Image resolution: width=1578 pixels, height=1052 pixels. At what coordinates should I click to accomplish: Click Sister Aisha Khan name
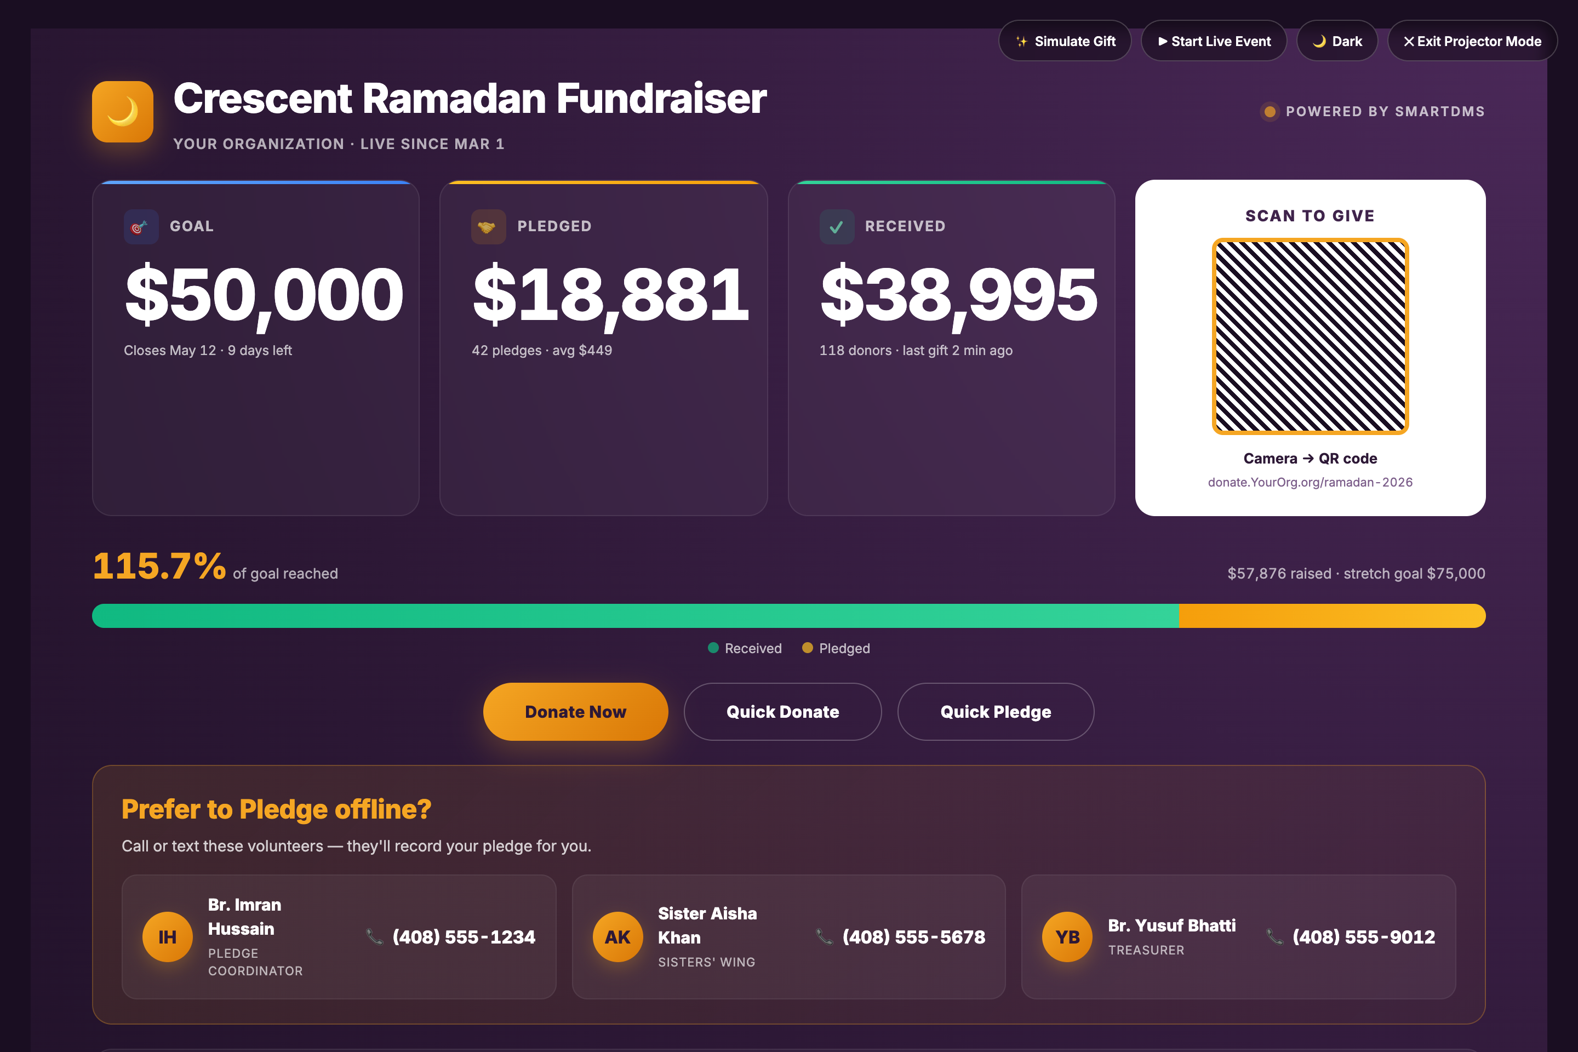[707, 926]
